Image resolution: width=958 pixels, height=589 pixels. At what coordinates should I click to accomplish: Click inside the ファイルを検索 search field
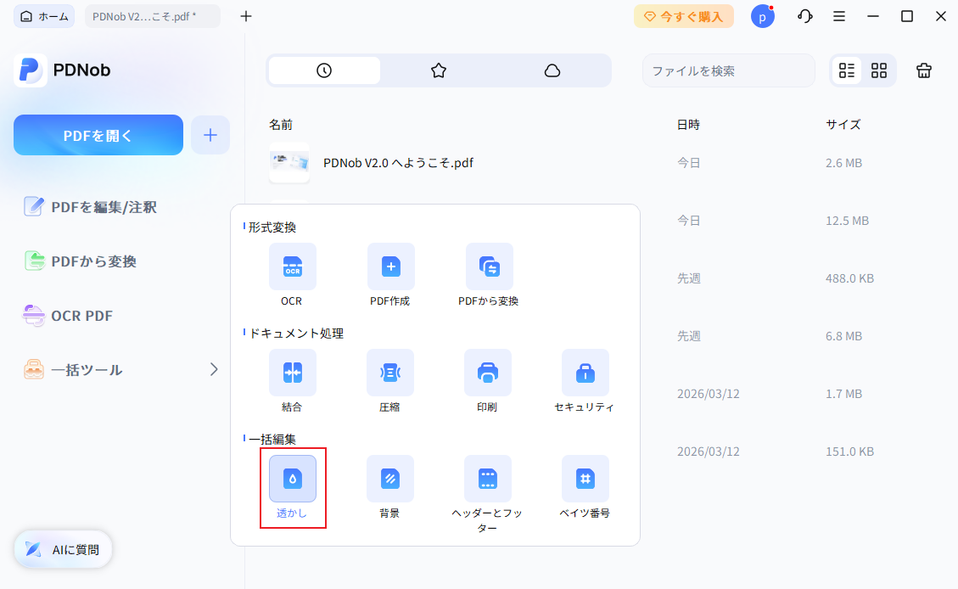coord(728,70)
